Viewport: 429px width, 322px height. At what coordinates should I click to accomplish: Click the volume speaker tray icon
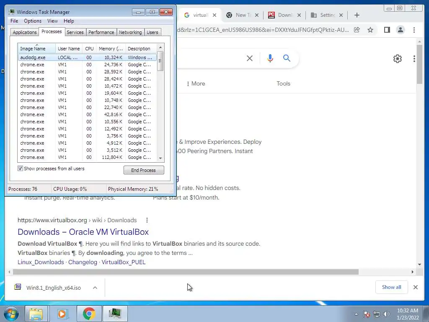387,314
